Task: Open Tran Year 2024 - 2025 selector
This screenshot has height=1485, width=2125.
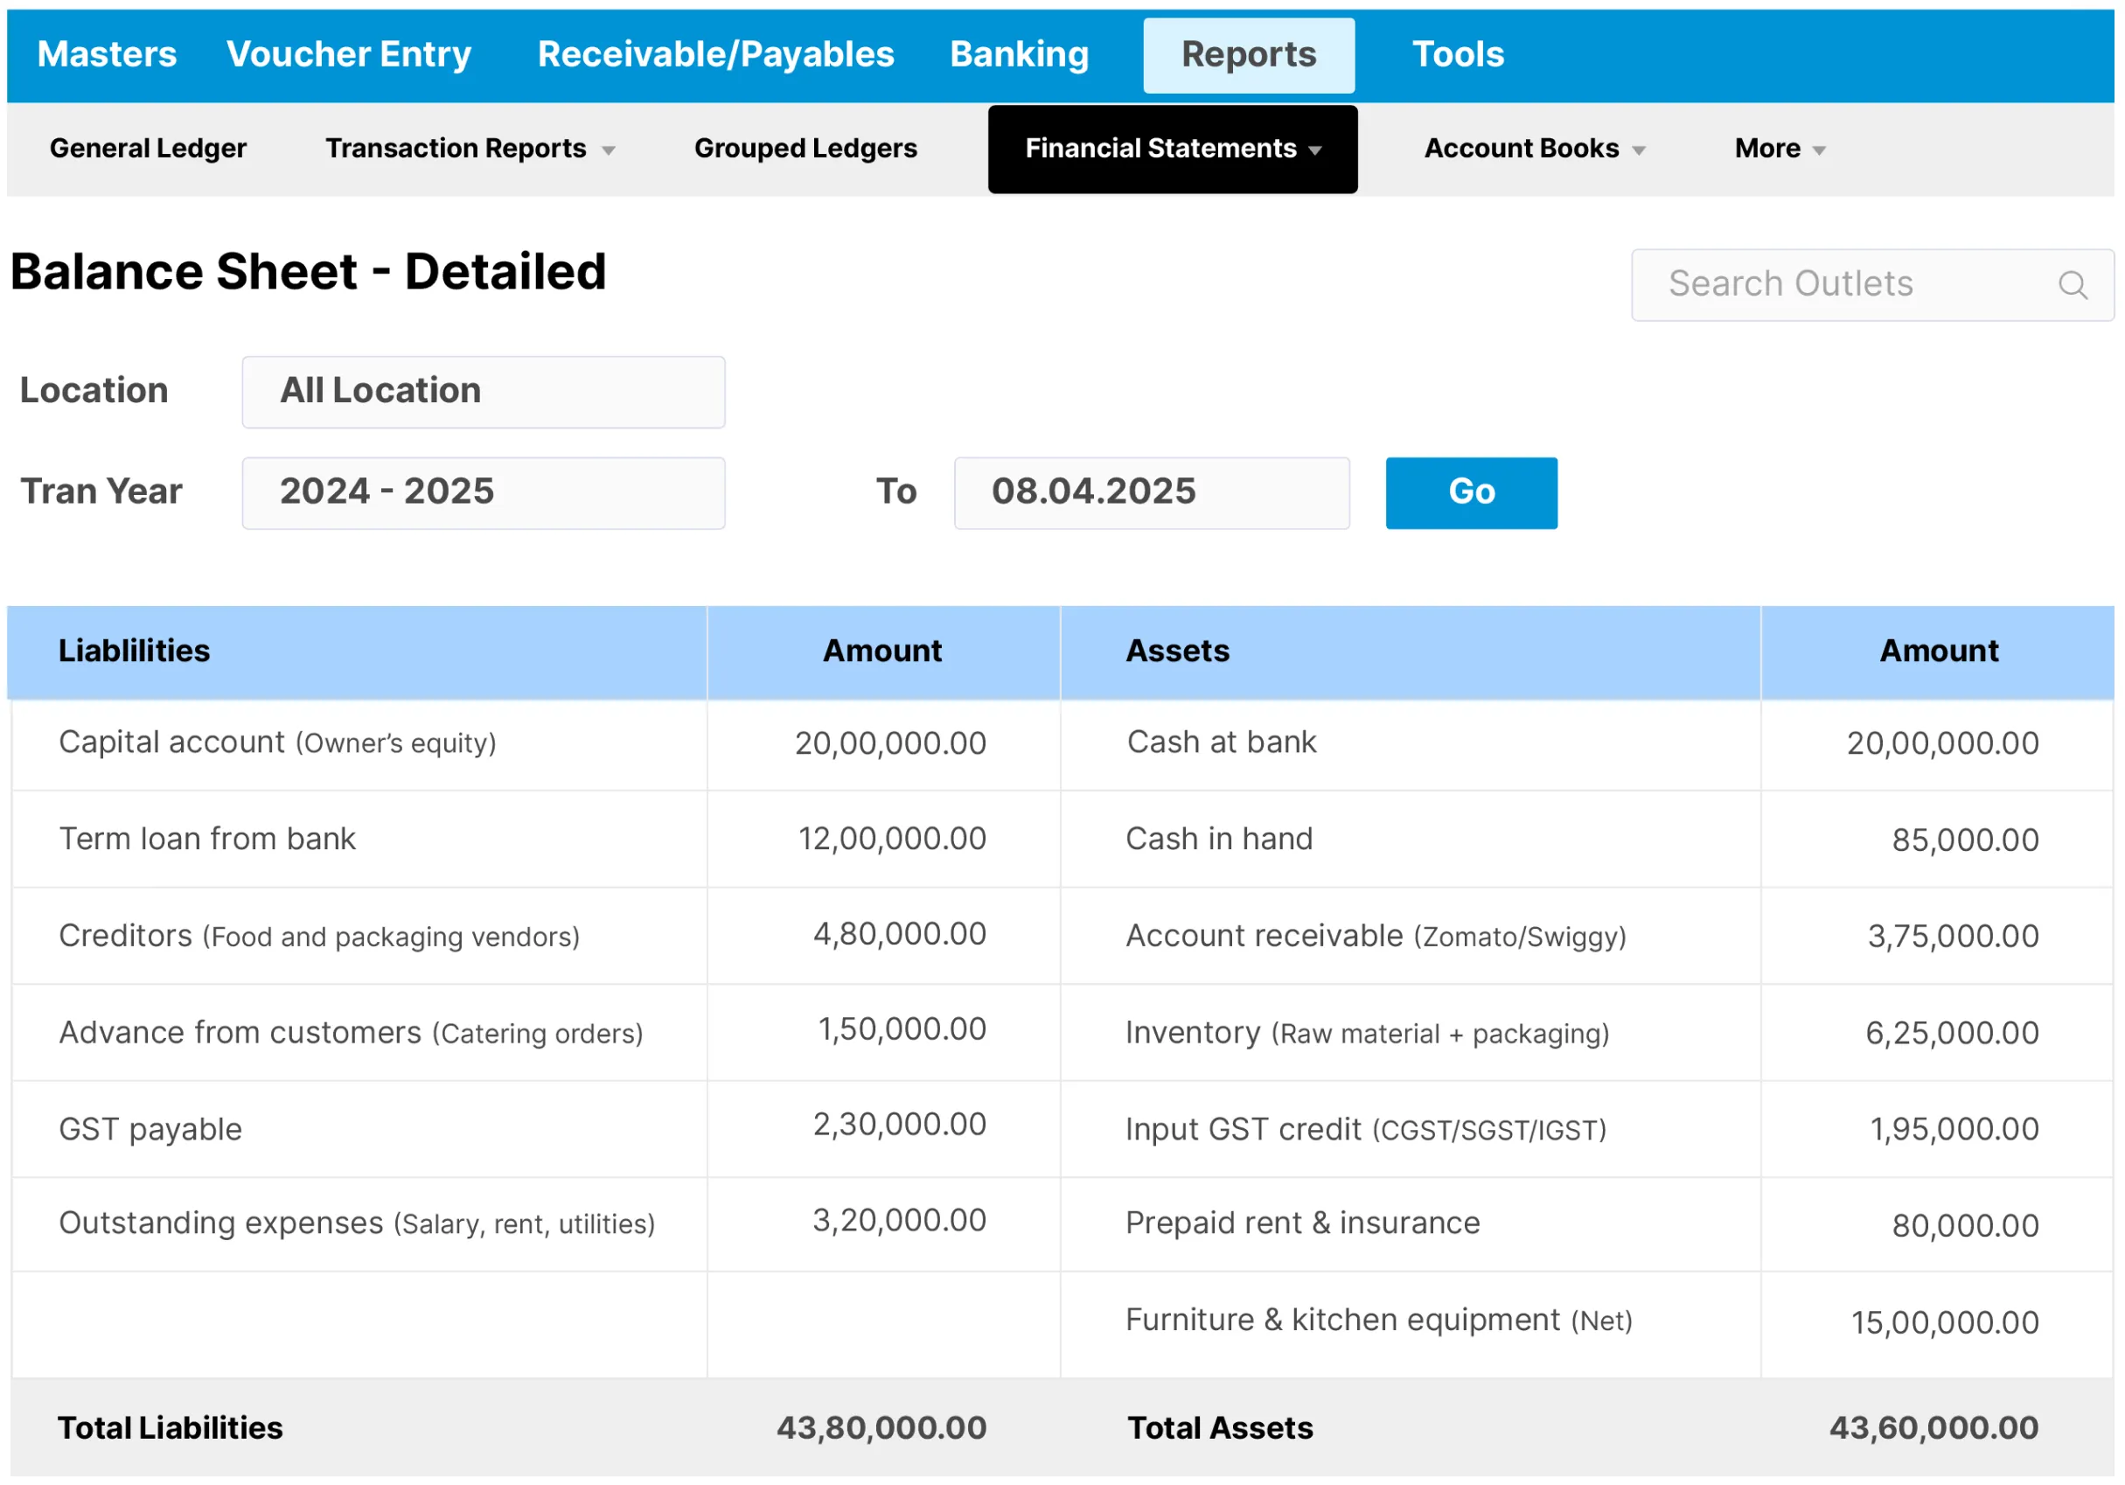Action: (483, 492)
